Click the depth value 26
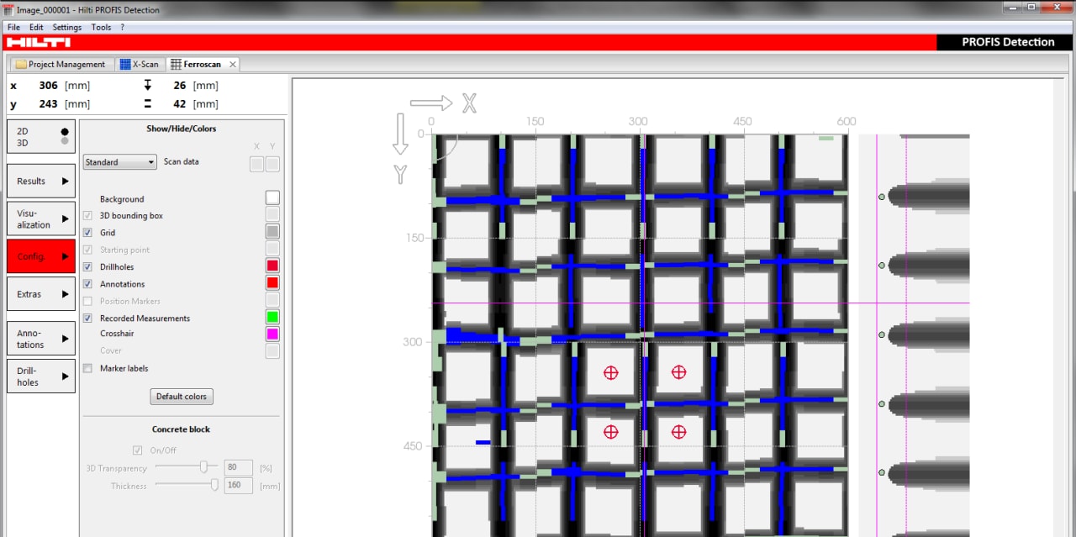 [x=180, y=86]
